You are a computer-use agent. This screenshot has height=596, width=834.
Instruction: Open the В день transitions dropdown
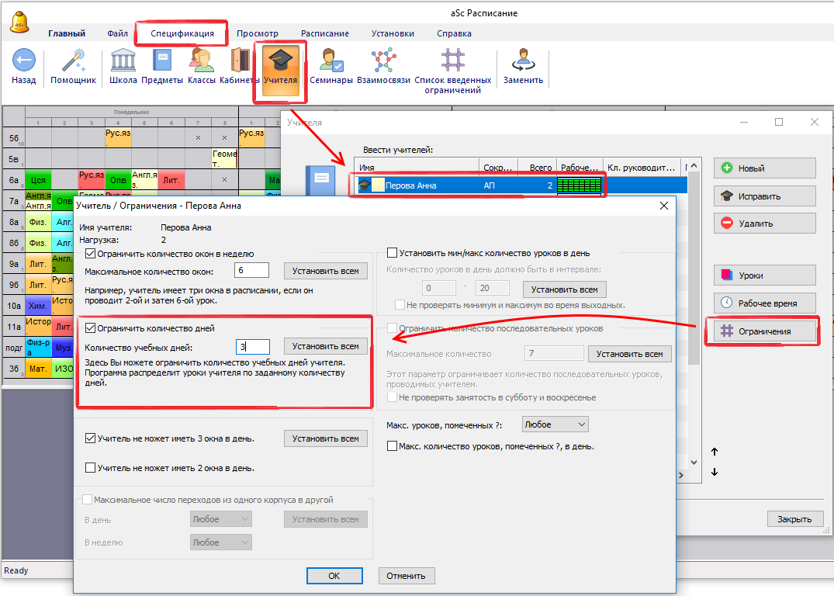pos(221,519)
